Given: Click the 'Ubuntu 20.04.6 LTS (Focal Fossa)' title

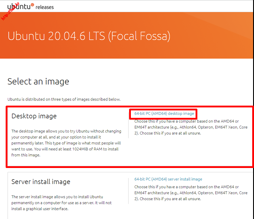Looking at the screenshot, I should [89, 36].
